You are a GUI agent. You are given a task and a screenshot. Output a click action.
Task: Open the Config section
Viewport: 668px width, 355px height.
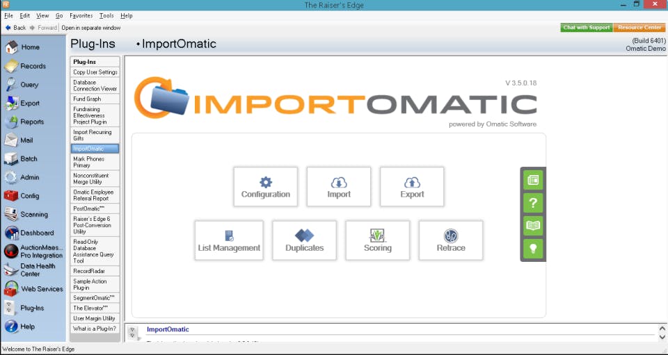click(x=22, y=196)
